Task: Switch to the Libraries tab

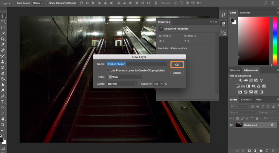Action: click(x=235, y=70)
